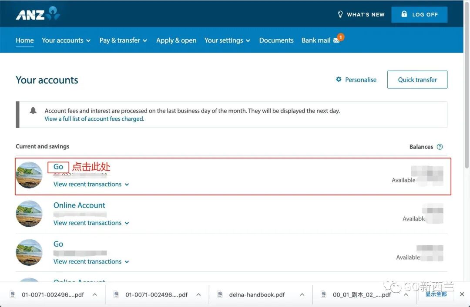470x307 pixels.
Task: Open the Online Account link
Action: tap(79, 205)
